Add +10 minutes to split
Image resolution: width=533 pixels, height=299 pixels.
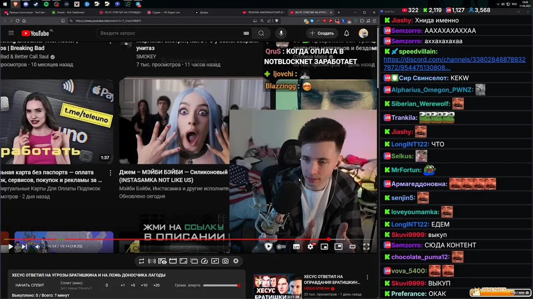pos(144,285)
